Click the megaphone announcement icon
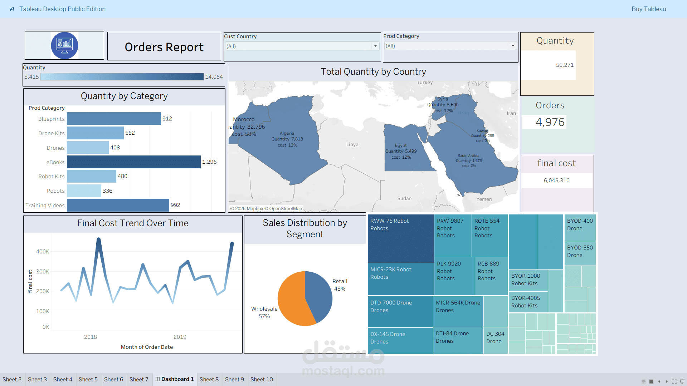Screen dimensions: 687x386 pos(11,9)
